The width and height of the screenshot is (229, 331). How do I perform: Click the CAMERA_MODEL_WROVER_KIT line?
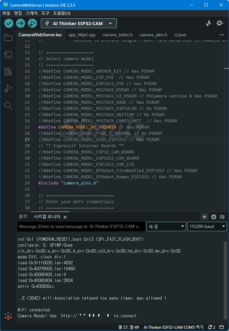pos(96,71)
